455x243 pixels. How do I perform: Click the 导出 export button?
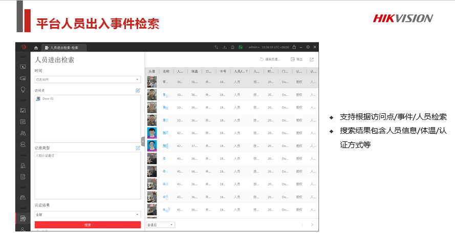pos(296,59)
